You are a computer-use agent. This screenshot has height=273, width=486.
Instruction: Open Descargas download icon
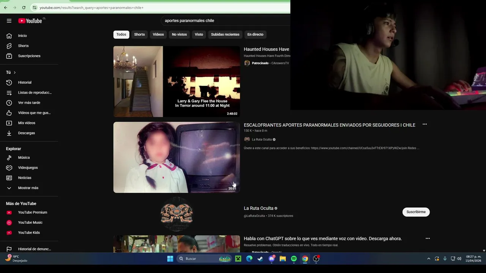pyautogui.click(x=9, y=133)
